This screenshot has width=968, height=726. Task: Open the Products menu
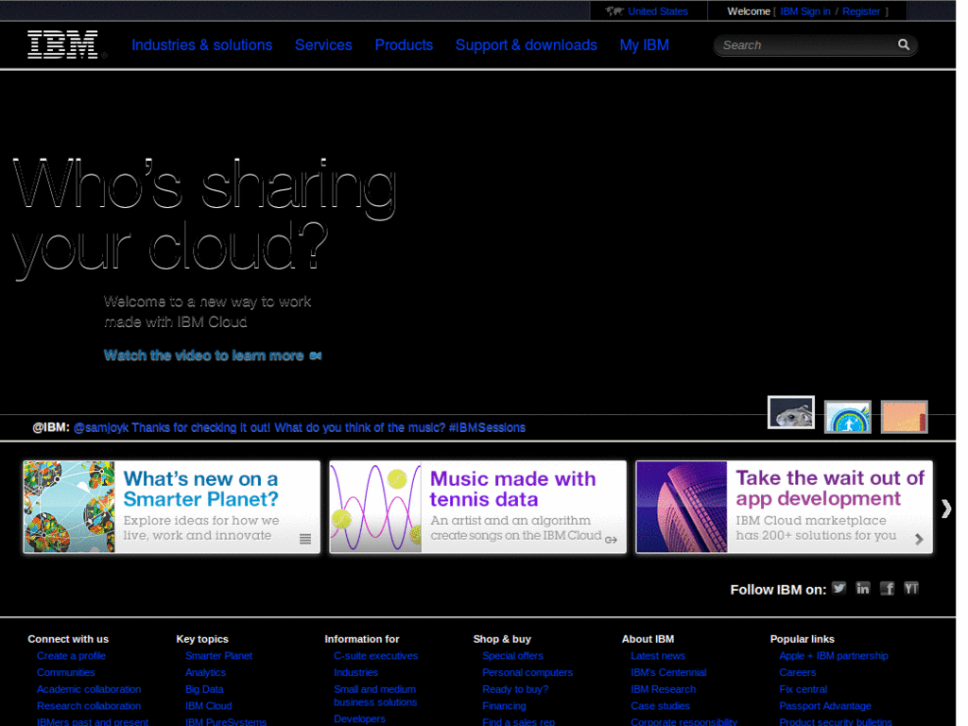pos(404,45)
